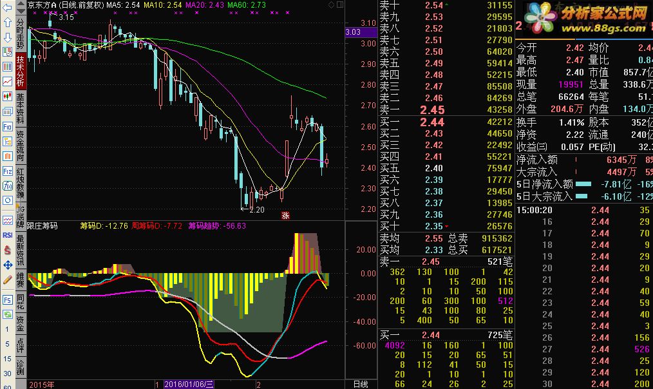Open the hierarchy tree icon
653x389 pixels.
pyautogui.click(x=7, y=142)
